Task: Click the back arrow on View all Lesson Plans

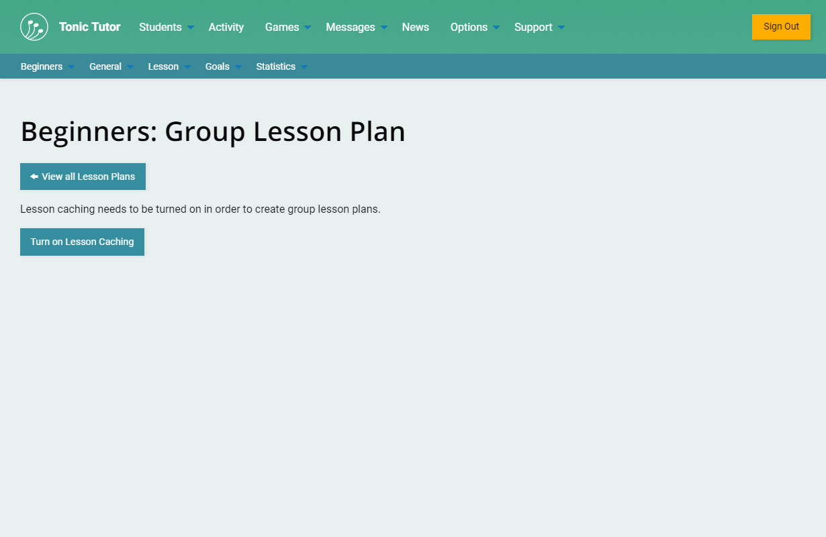Action: point(34,177)
